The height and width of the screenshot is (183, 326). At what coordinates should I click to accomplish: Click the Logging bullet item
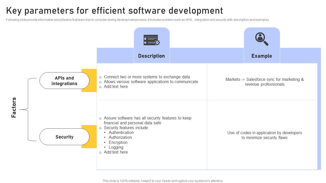point(116,147)
